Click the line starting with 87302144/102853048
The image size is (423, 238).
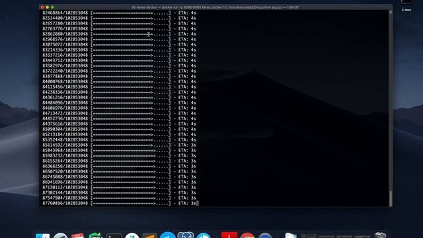point(119,192)
